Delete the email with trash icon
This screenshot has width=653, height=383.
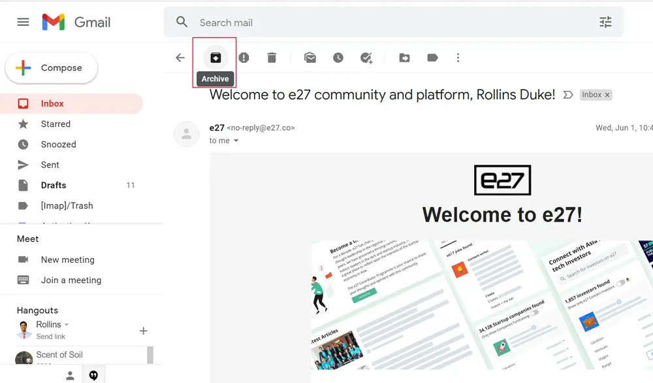pyautogui.click(x=272, y=58)
